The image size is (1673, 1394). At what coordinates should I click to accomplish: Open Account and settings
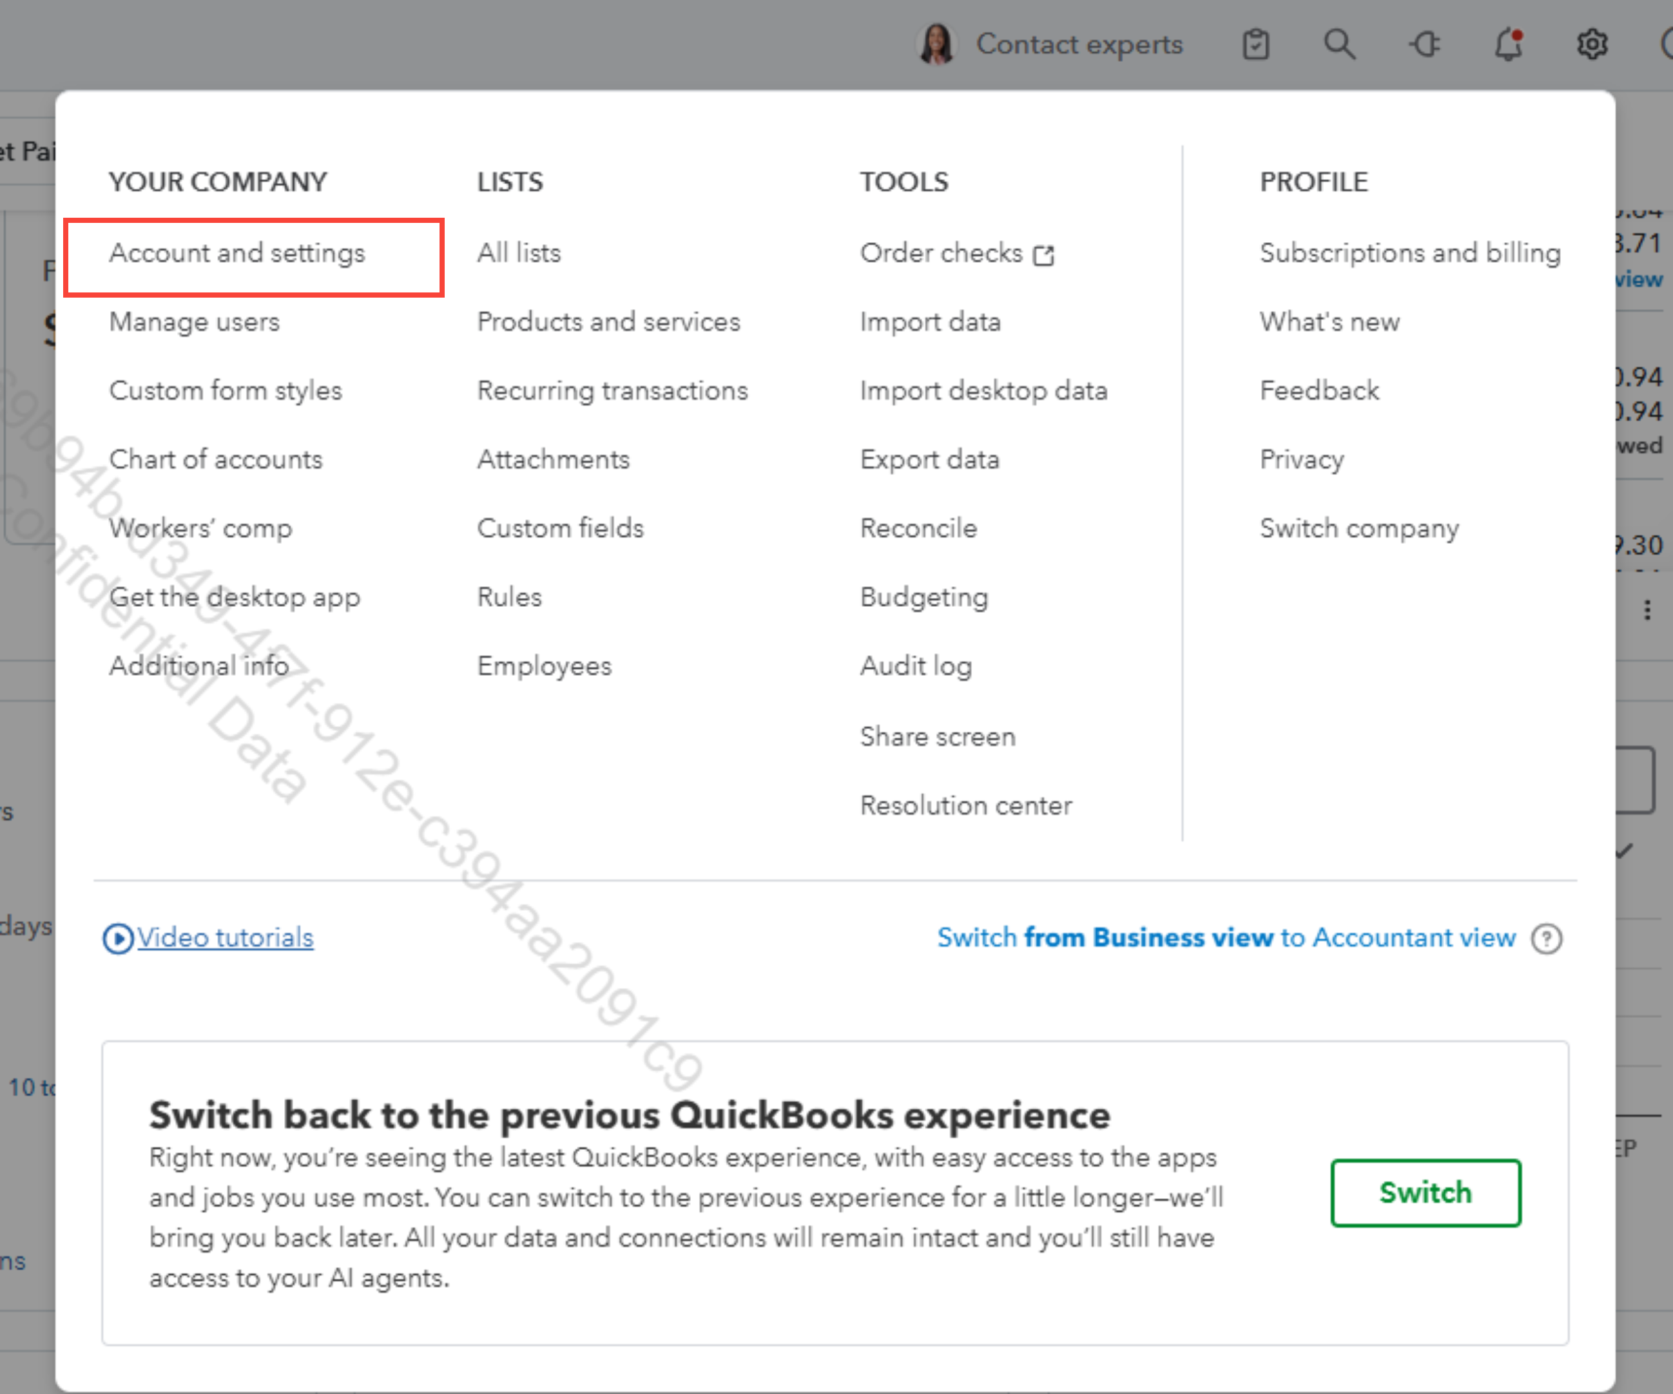pyautogui.click(x=237, y=253)
